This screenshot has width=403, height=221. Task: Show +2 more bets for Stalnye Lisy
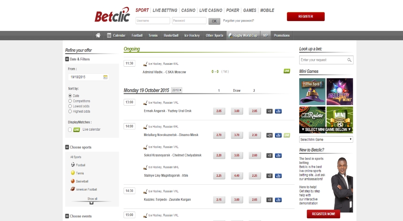270,176
